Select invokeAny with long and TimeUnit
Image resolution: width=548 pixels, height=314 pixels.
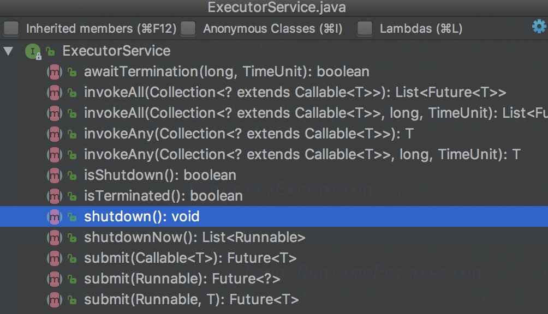point(302,155)
